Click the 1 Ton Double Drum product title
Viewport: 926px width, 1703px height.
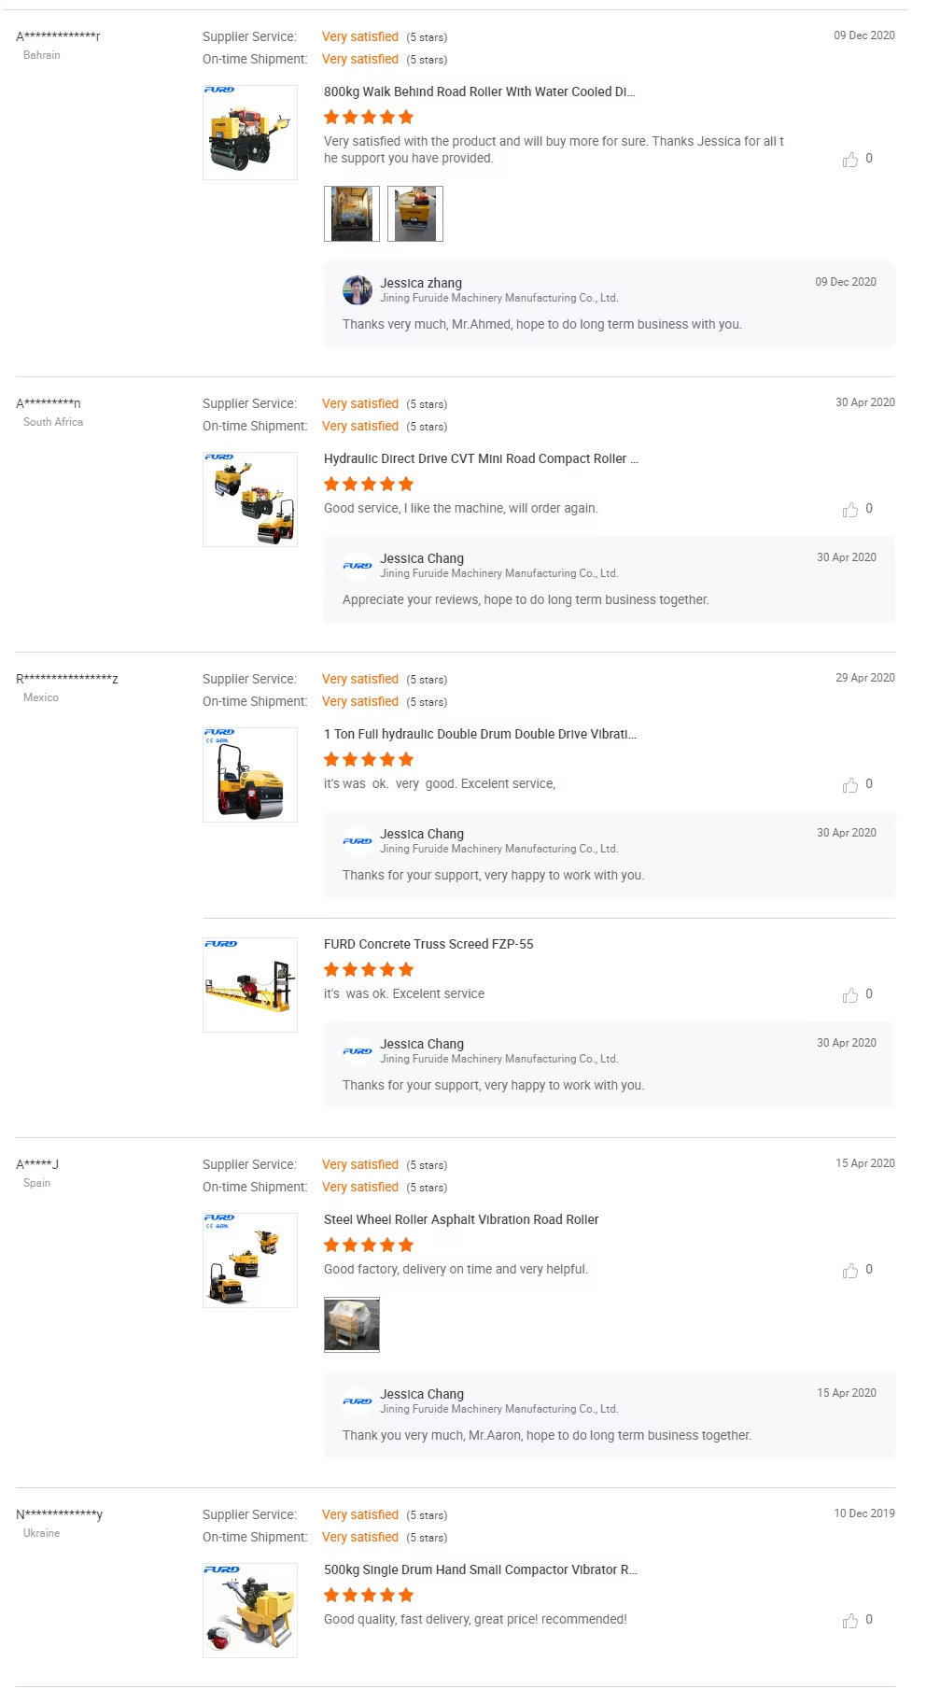click(x=481, y=734)
